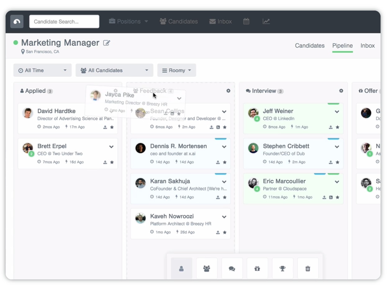Open Karan Sakhuja's candidate name
Image resolution: width=388 pixels, height=290 pixels.
click(170, 181)
